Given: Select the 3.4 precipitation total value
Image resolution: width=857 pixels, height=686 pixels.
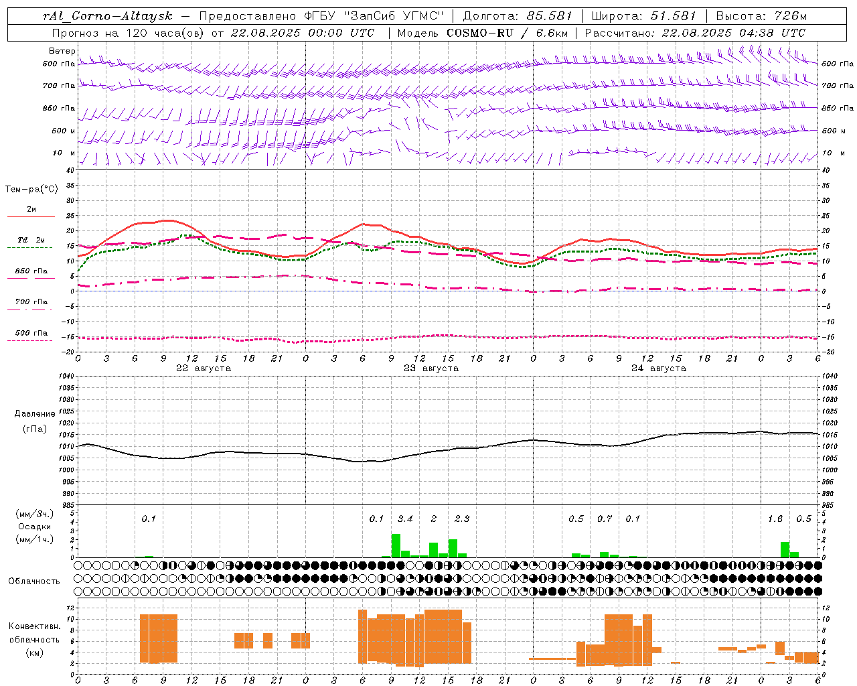Looking at the screenshot, I should tap(405, 519).
